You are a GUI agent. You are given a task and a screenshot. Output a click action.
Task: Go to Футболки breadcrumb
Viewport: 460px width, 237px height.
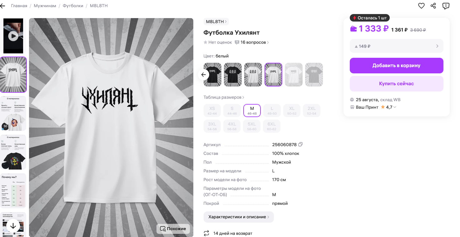(x=73, y=6)
